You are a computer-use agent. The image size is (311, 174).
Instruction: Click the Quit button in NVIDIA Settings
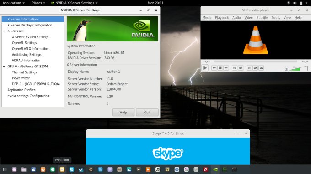[147, 112]
